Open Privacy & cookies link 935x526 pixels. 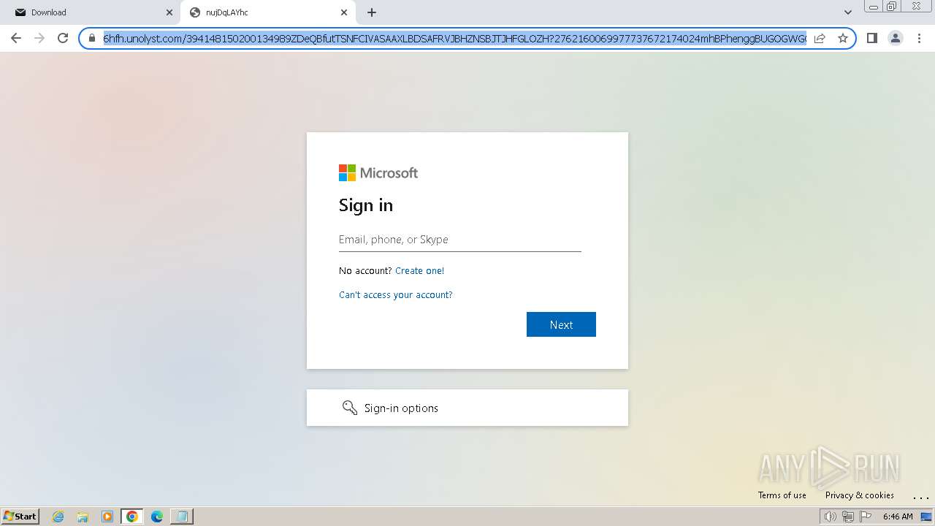[860, 495]
